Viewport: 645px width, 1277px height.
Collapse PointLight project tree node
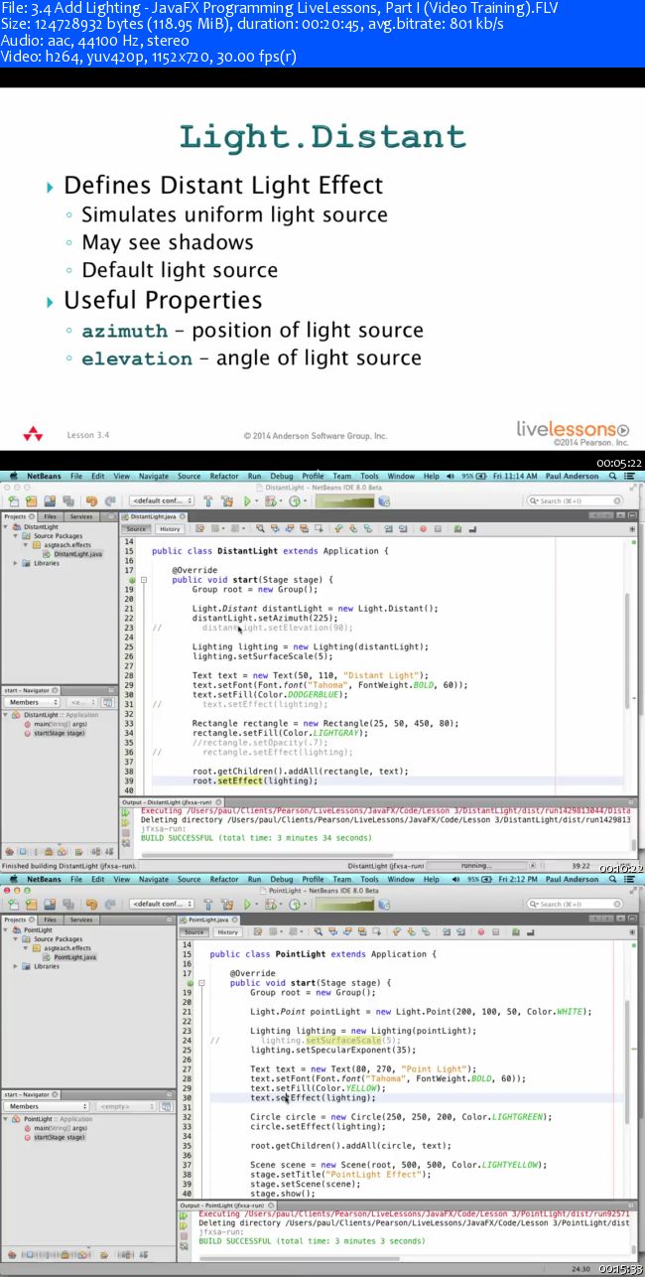(7, 930)
